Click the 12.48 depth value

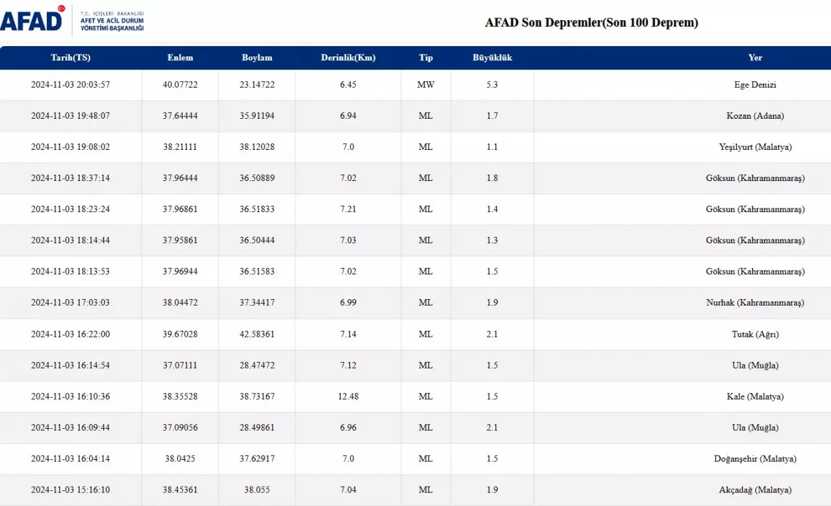click(348, 397)
